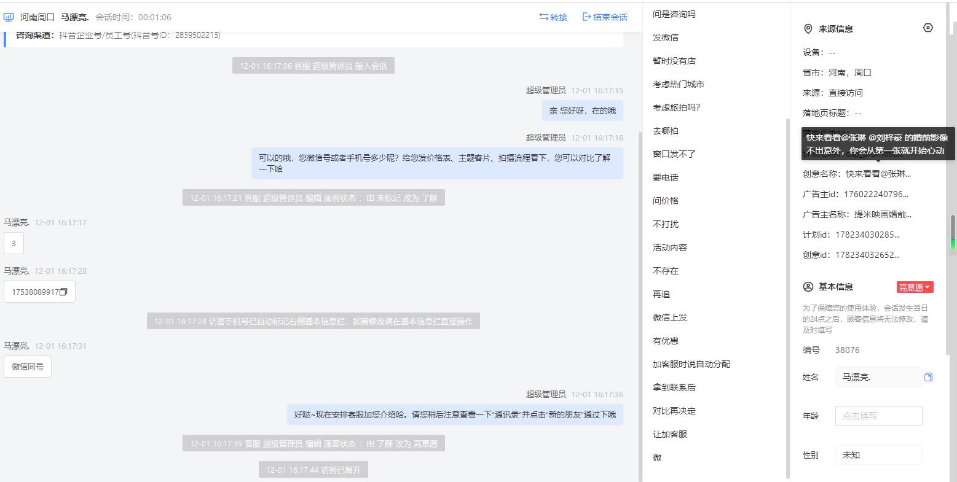Click the system notice 访客已离开
Image resolution: width=957 pixels, height=482 pixels.
click(x=313, y=470)
